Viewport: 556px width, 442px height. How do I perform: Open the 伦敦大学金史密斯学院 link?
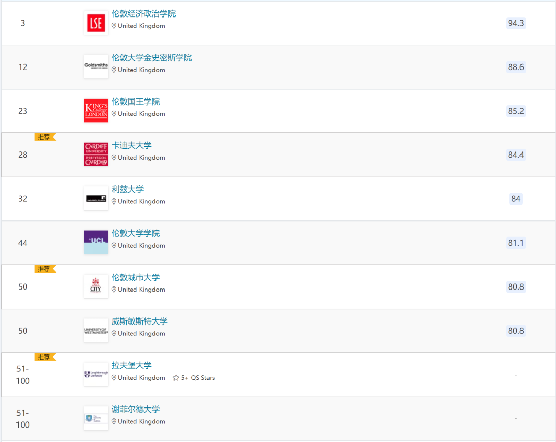(x=152, y=58)
